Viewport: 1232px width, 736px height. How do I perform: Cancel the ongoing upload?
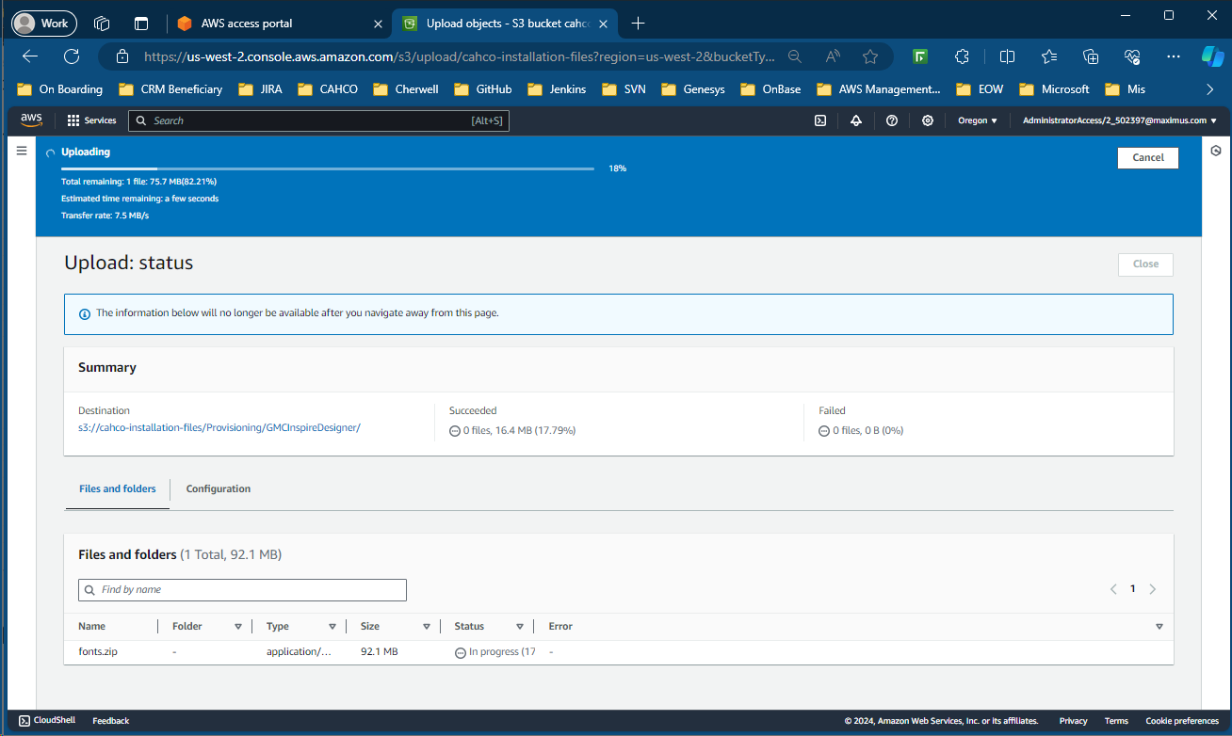click(1148, 157)
